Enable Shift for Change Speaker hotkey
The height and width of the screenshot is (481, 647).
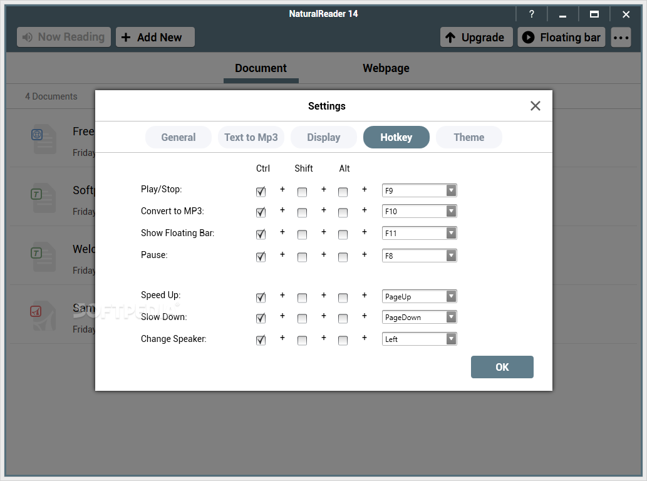tap(302, 340)
